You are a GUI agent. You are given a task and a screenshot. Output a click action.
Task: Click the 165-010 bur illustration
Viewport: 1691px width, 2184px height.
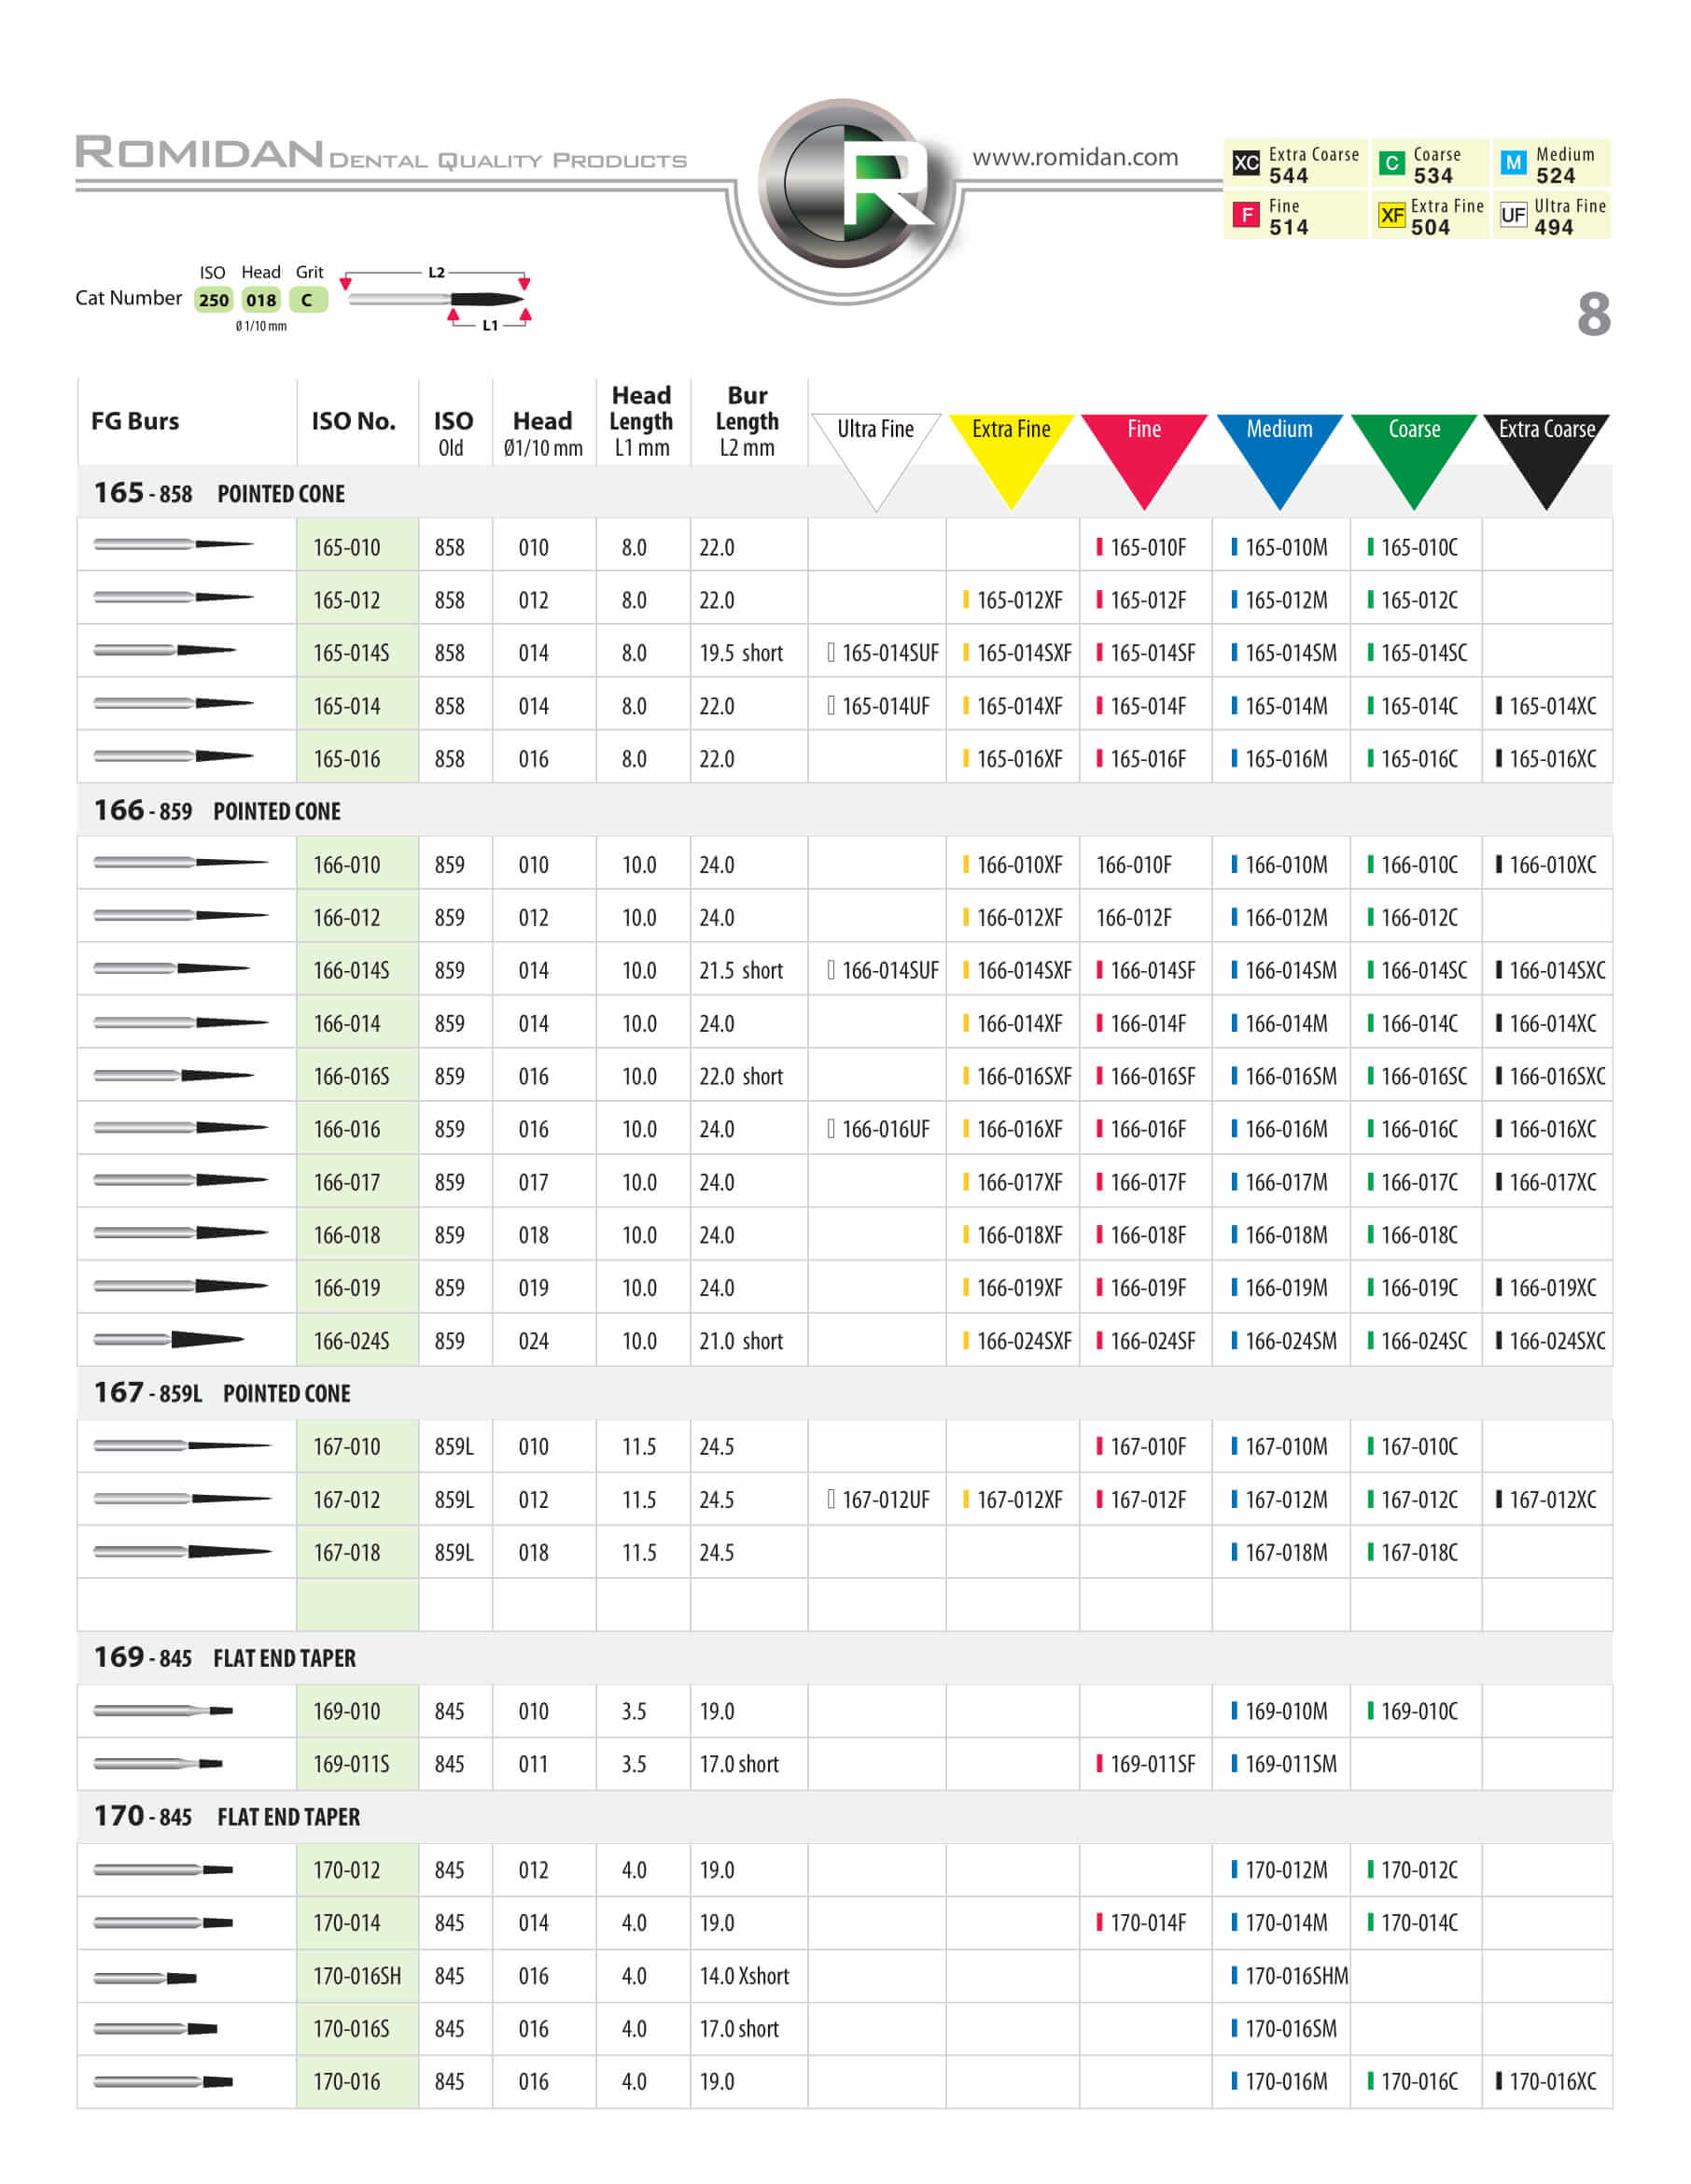pyautogui.click(x=174, y=544)
